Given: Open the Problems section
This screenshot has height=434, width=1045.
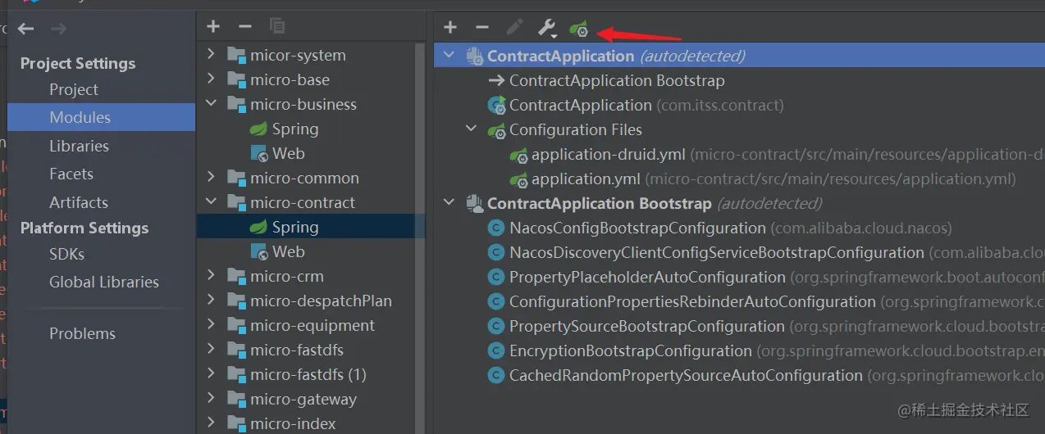Looking at the screenshot, I should [82, 333].
